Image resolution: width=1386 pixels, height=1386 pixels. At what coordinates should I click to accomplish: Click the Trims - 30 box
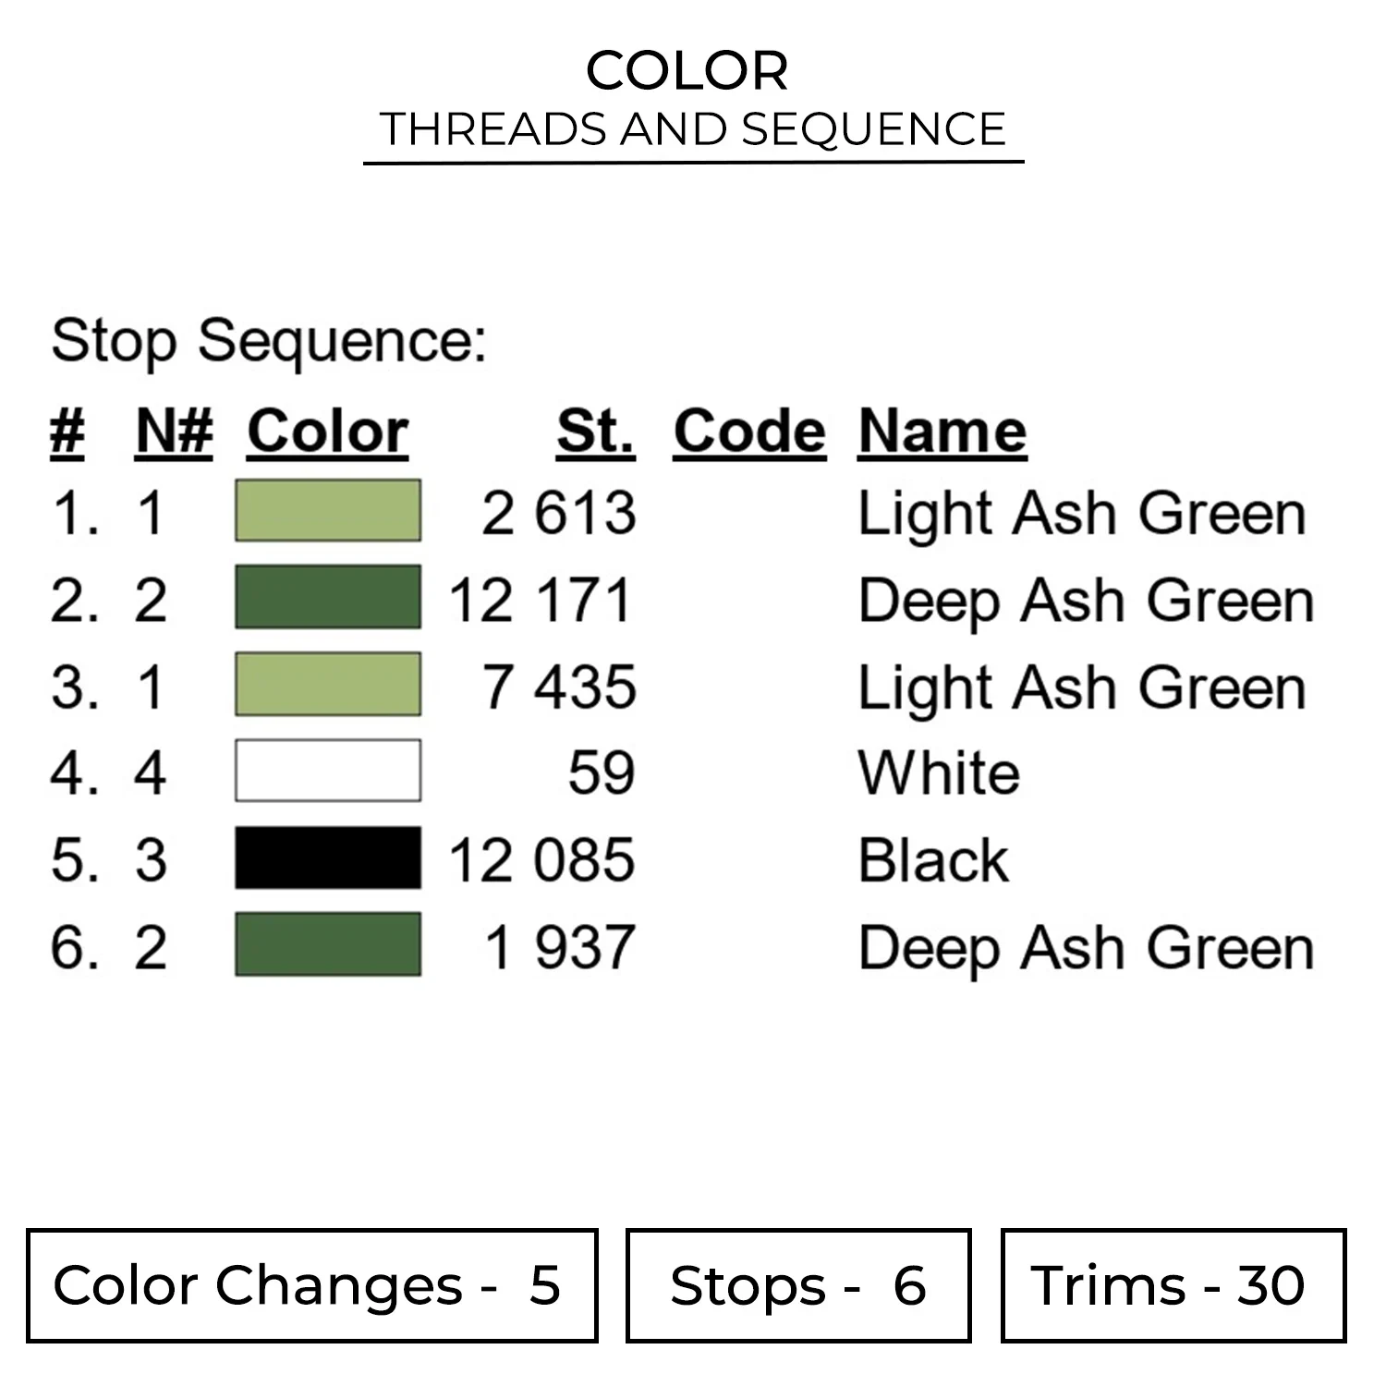(1173, 1284)
